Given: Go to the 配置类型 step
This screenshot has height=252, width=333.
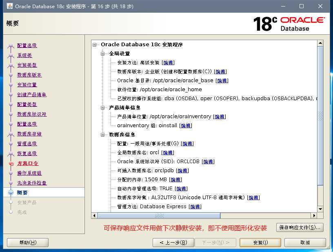Looking at the screenshot, I should pos(27,104).
